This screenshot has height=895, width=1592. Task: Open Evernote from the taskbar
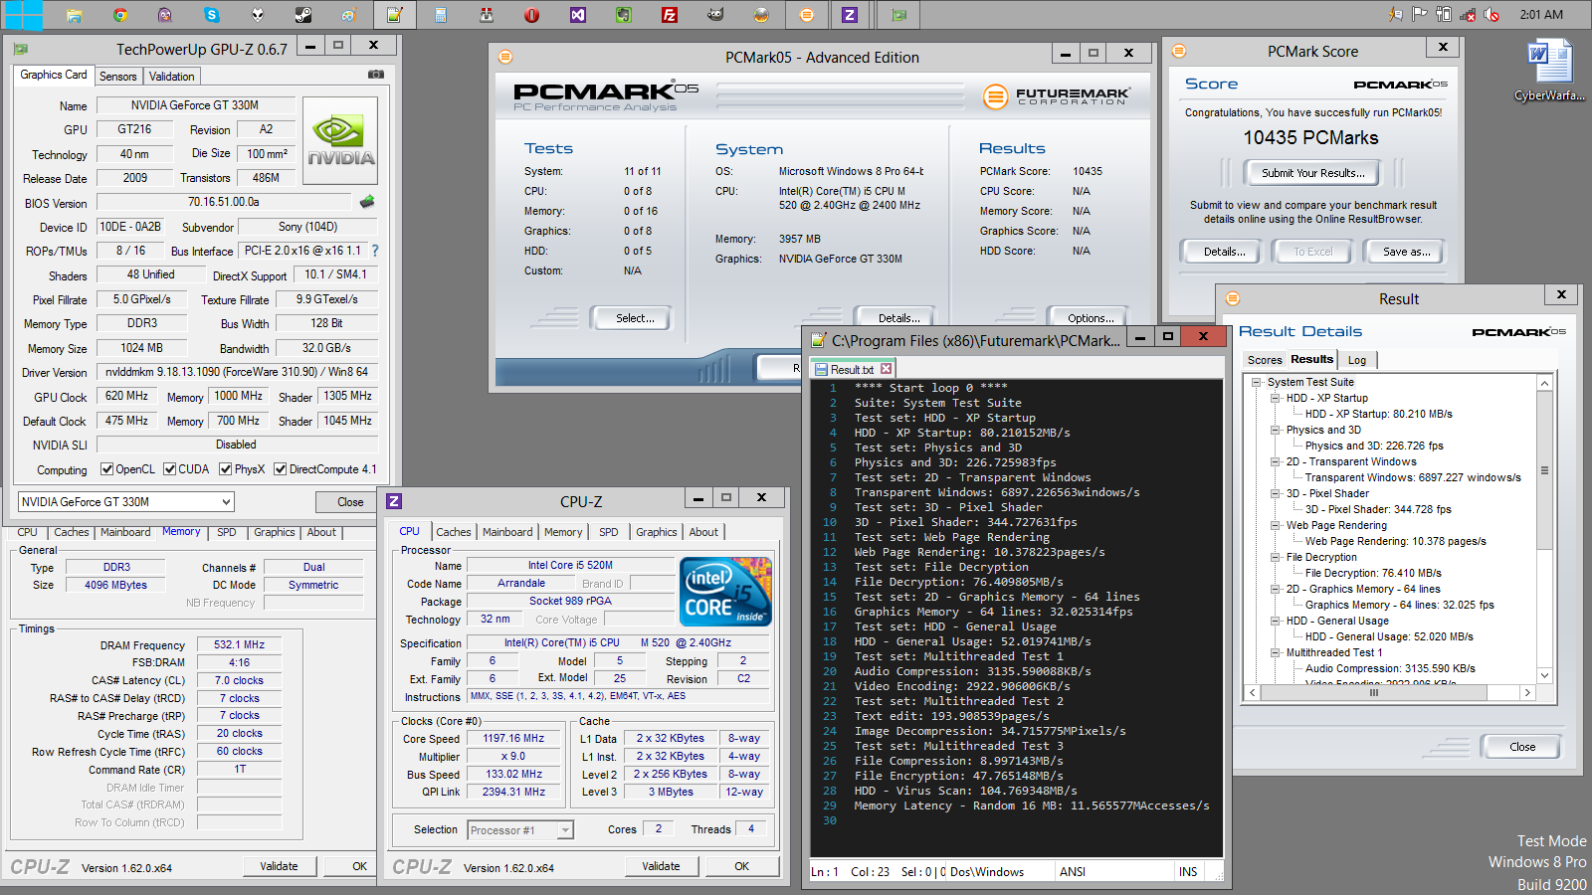[624, 15]
